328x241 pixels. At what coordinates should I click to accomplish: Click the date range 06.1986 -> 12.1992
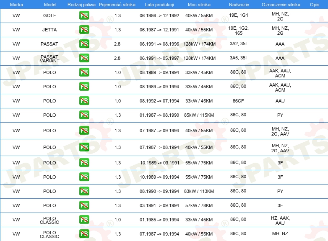[159, 15]
